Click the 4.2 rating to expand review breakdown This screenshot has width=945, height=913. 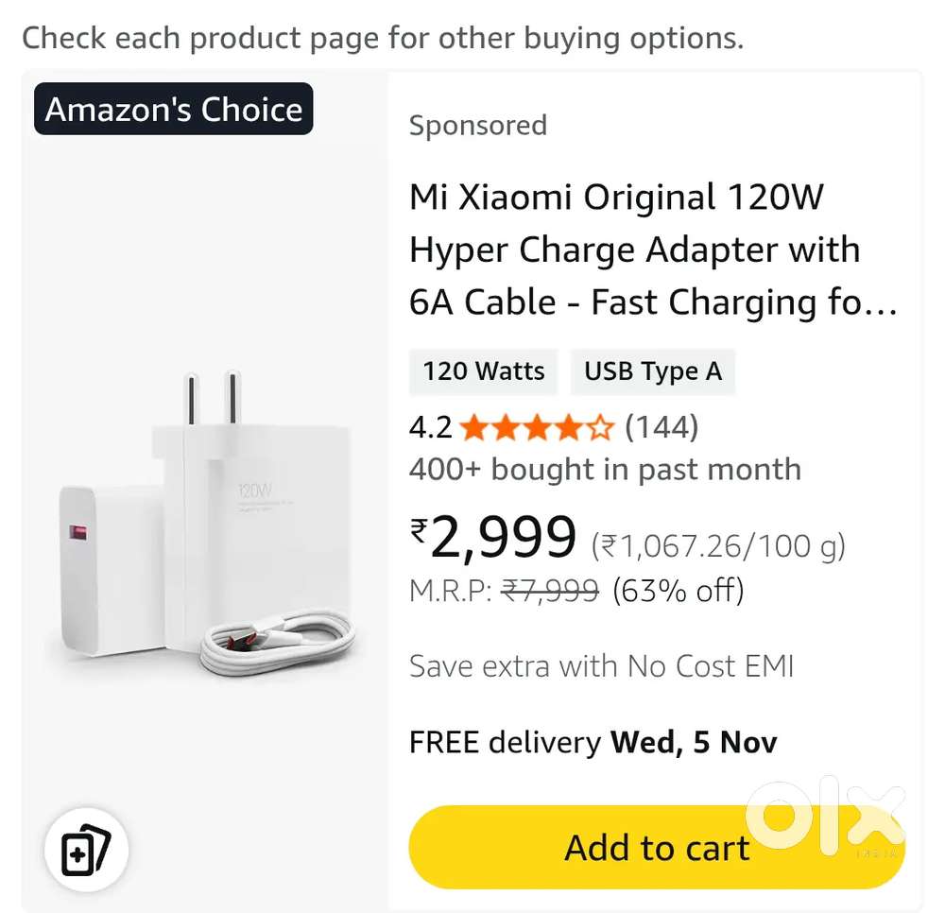point(430,427)
